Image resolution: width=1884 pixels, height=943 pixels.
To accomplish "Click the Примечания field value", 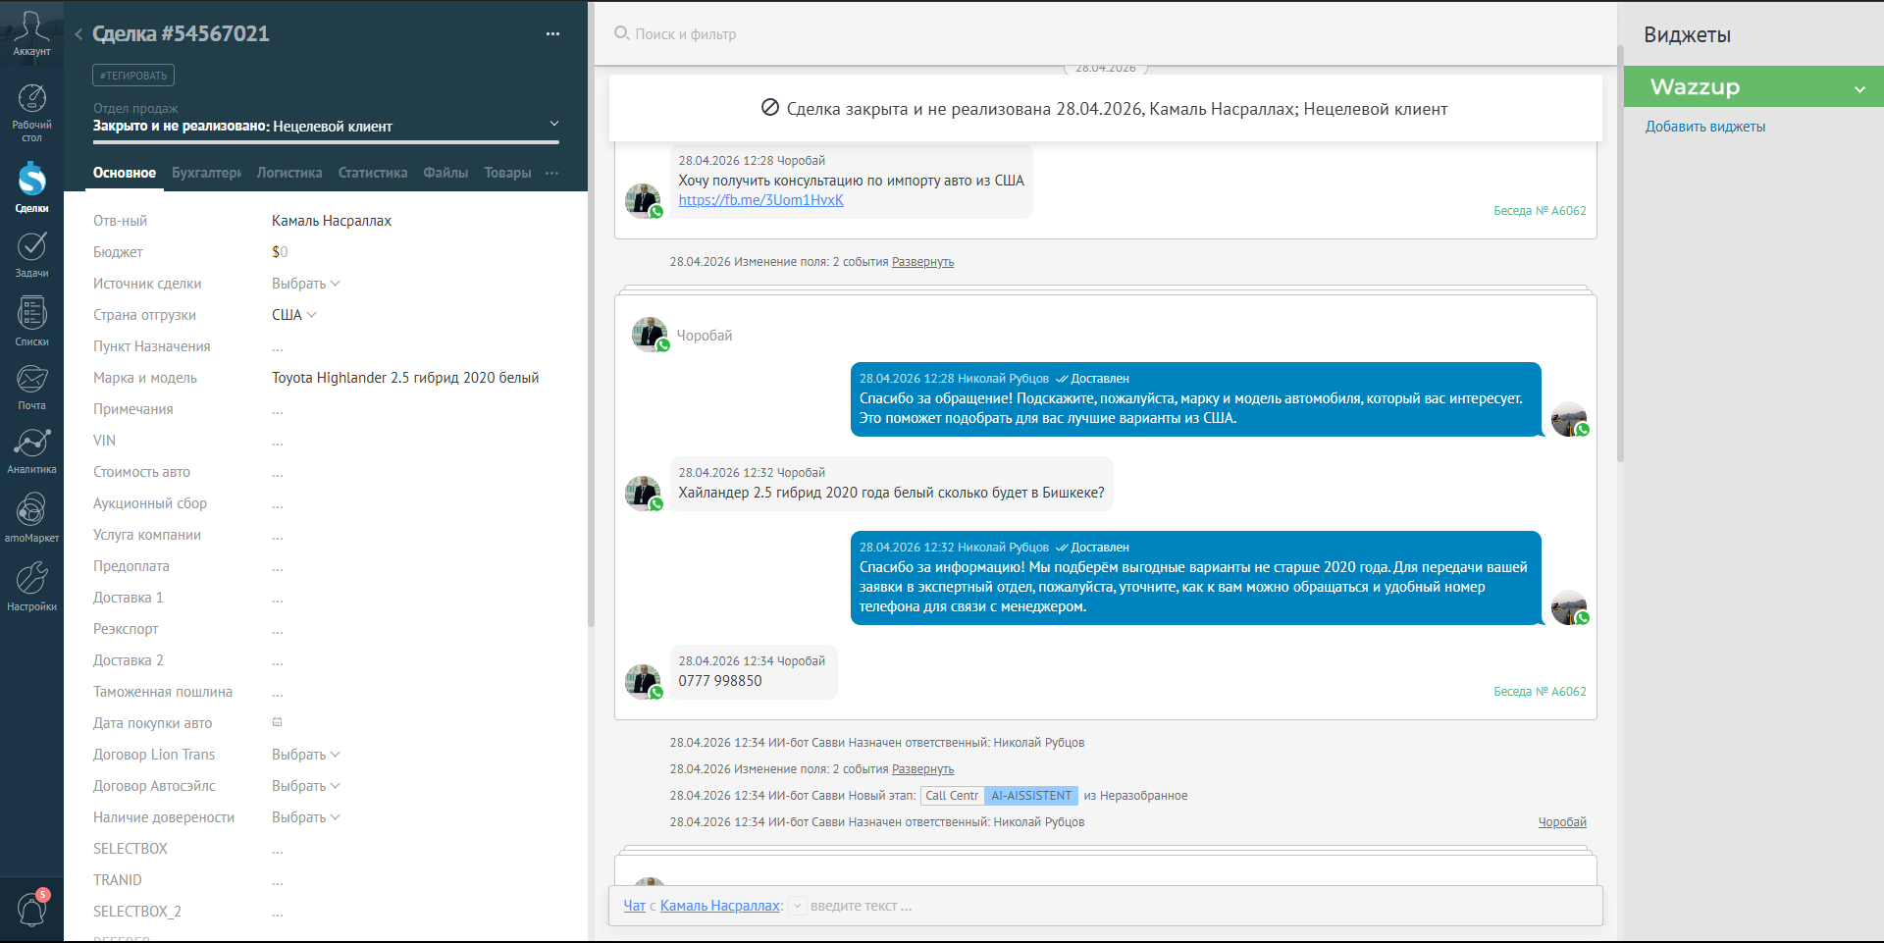I will click(278, 409).
